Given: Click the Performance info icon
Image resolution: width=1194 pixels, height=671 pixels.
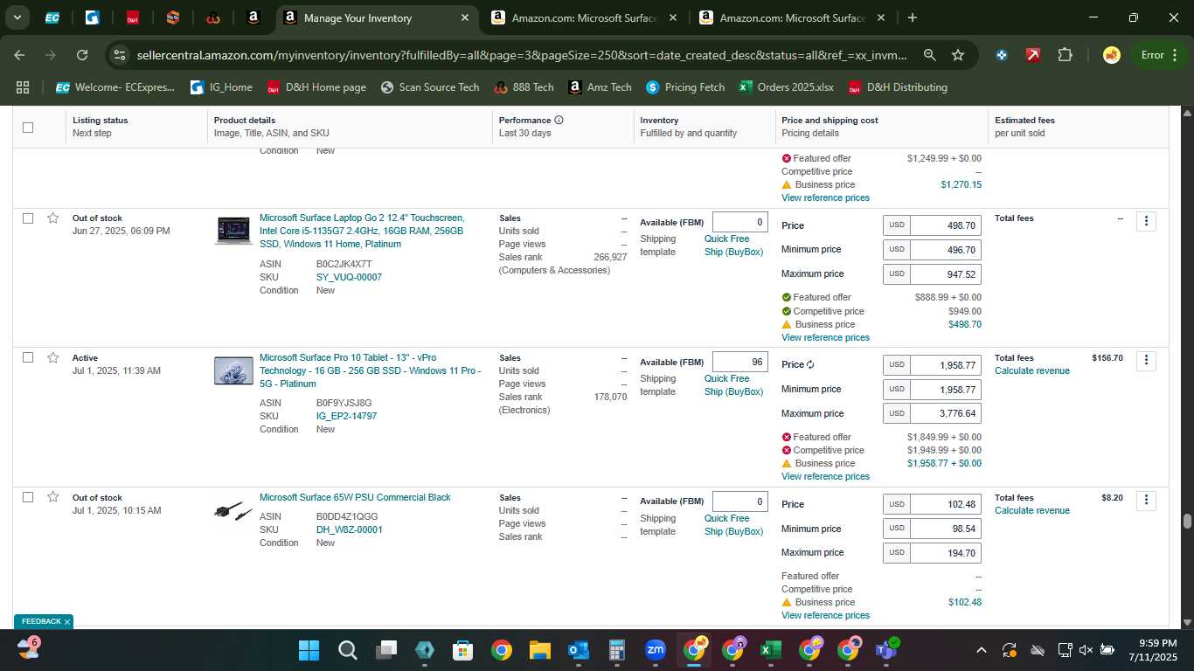Looking at the screenshot, I should pos(559,121).
